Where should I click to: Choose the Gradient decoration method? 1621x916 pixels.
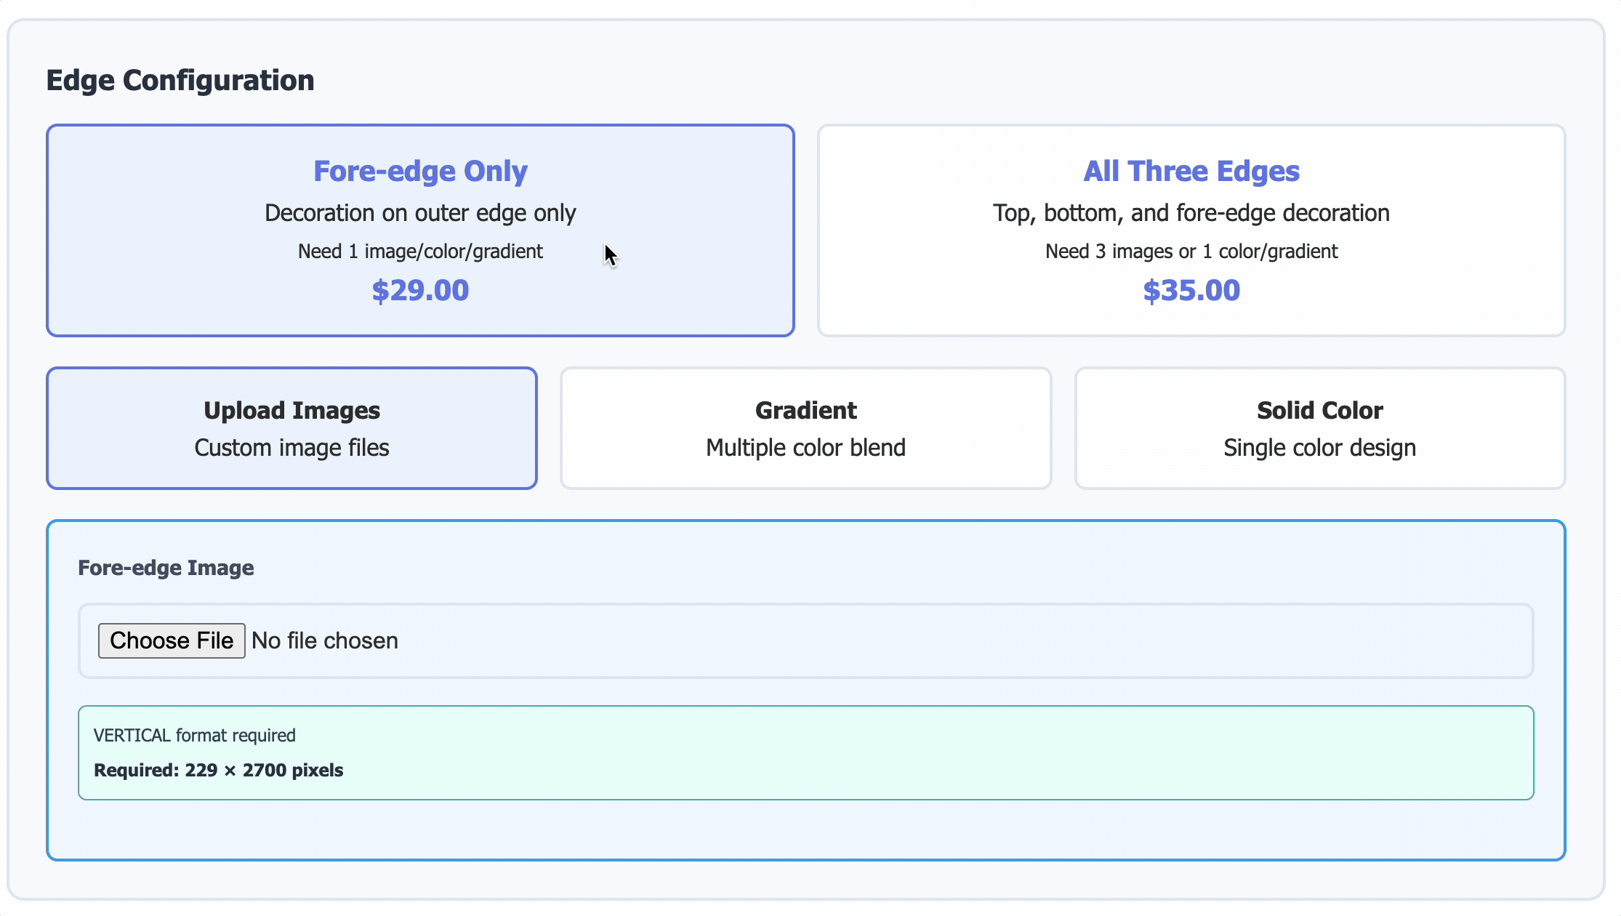(805, 427)
